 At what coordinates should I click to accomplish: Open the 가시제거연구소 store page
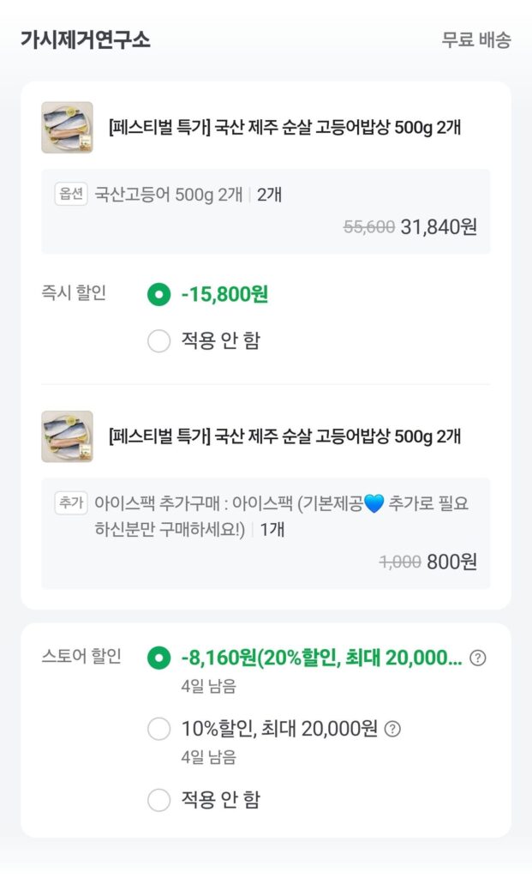pyautogui.click(x=84, y=39)
